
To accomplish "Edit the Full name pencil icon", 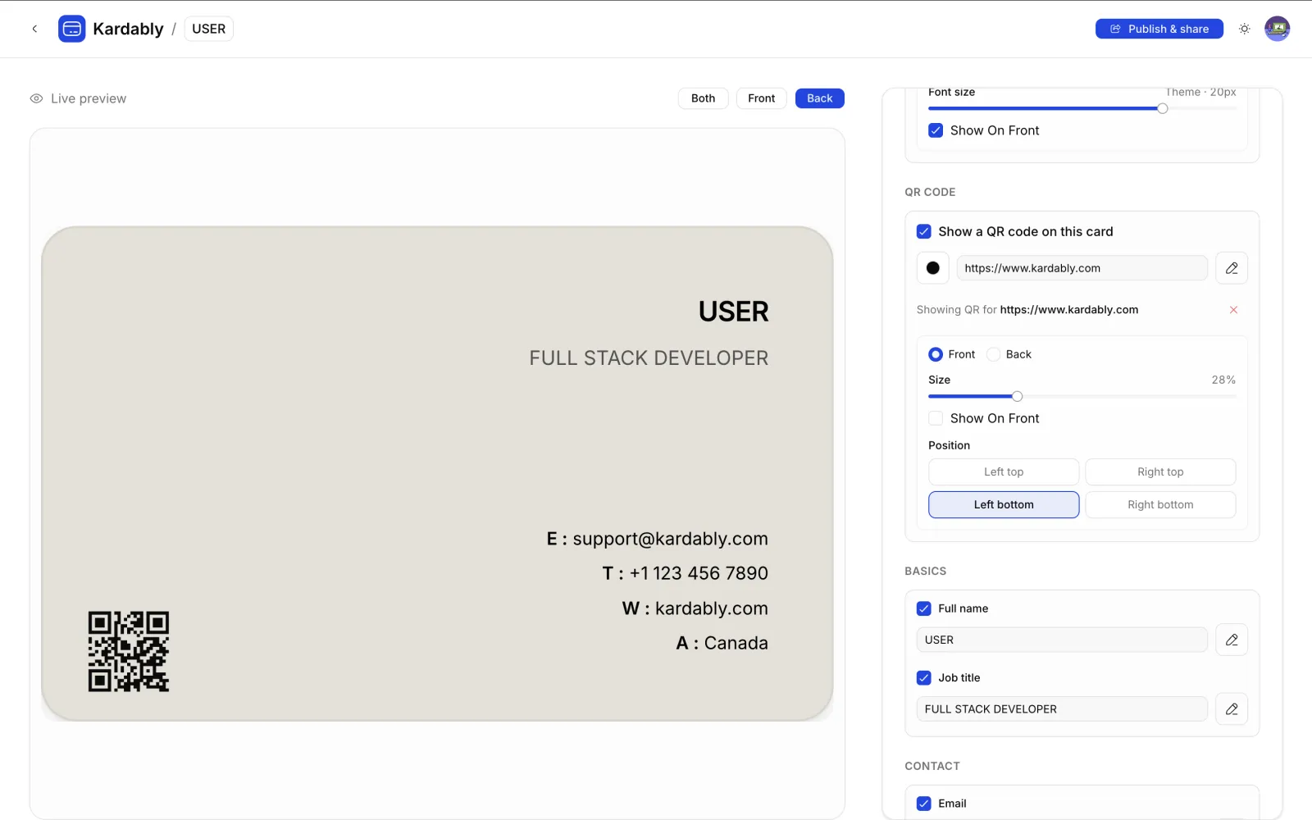I will click(1232, 640).
